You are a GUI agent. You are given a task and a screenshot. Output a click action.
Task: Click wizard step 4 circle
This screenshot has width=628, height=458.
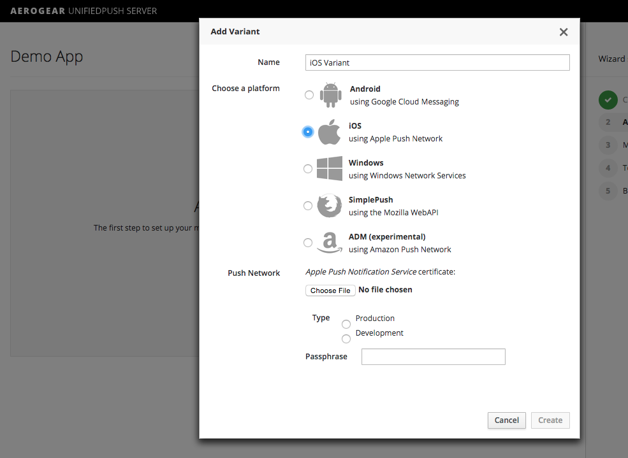click(x=608, y=168)
